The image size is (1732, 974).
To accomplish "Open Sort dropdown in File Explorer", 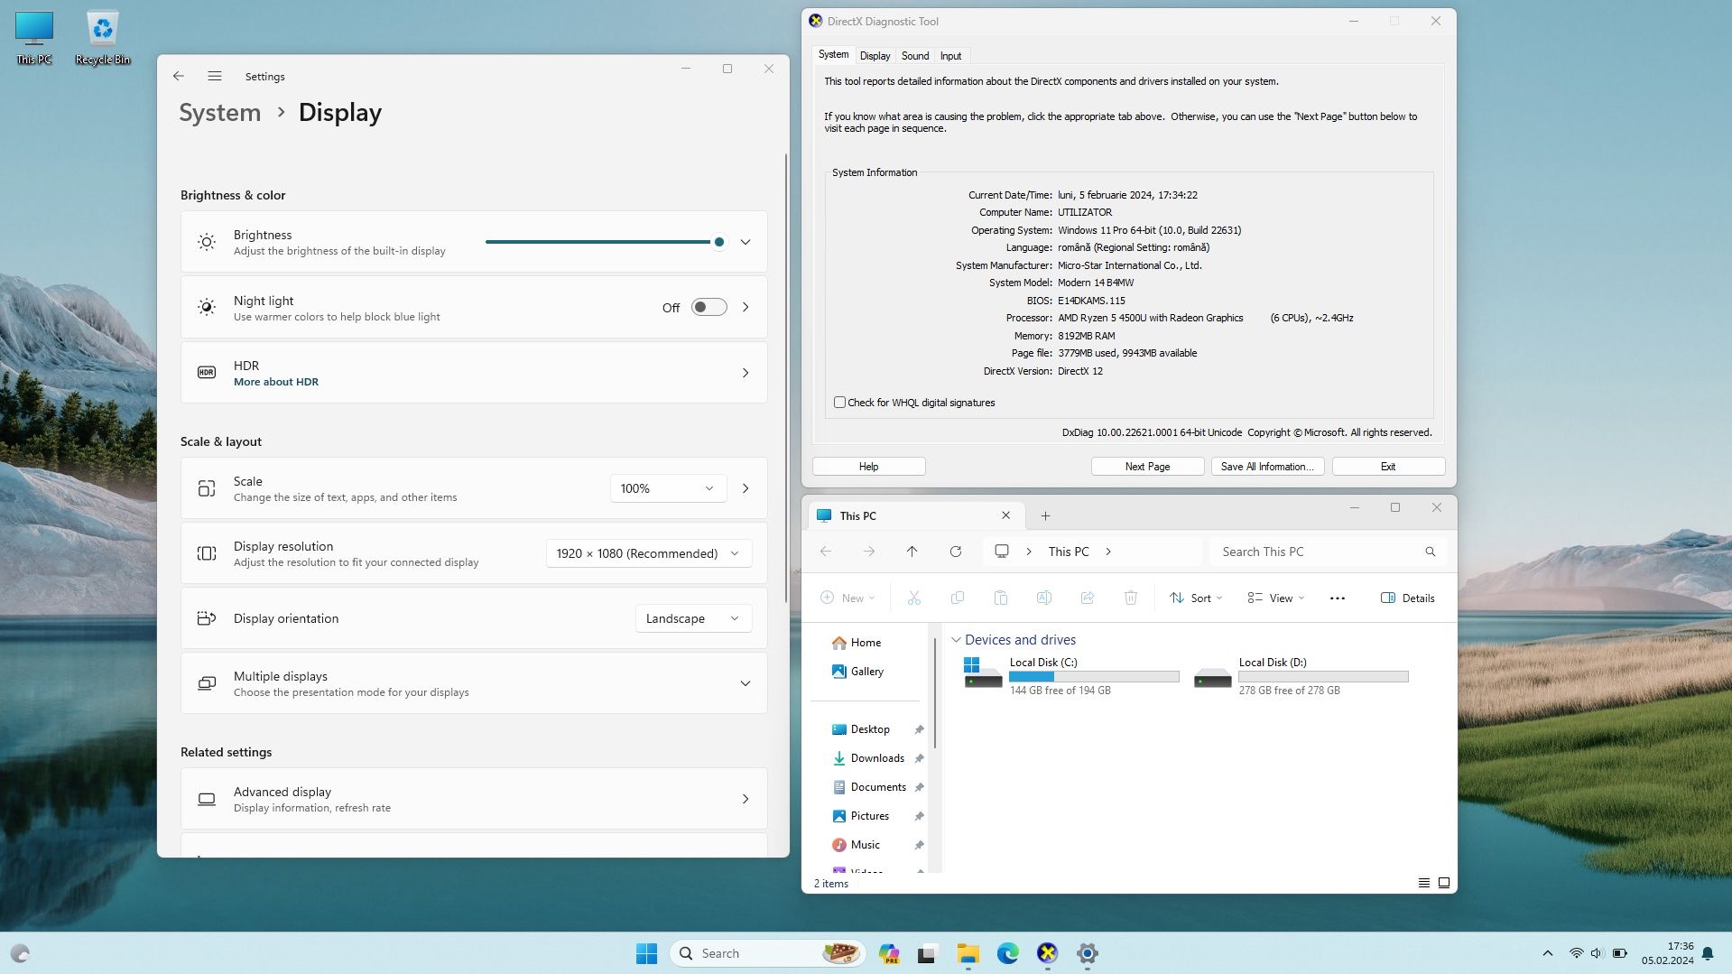I will pos(1196,598).
